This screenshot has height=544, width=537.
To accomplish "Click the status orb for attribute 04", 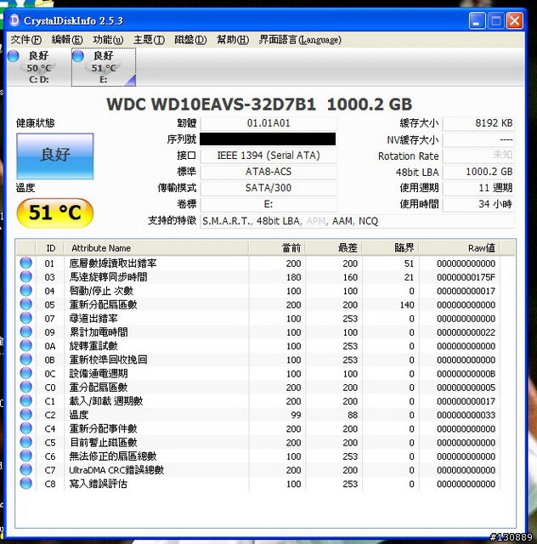I will 26,291.
